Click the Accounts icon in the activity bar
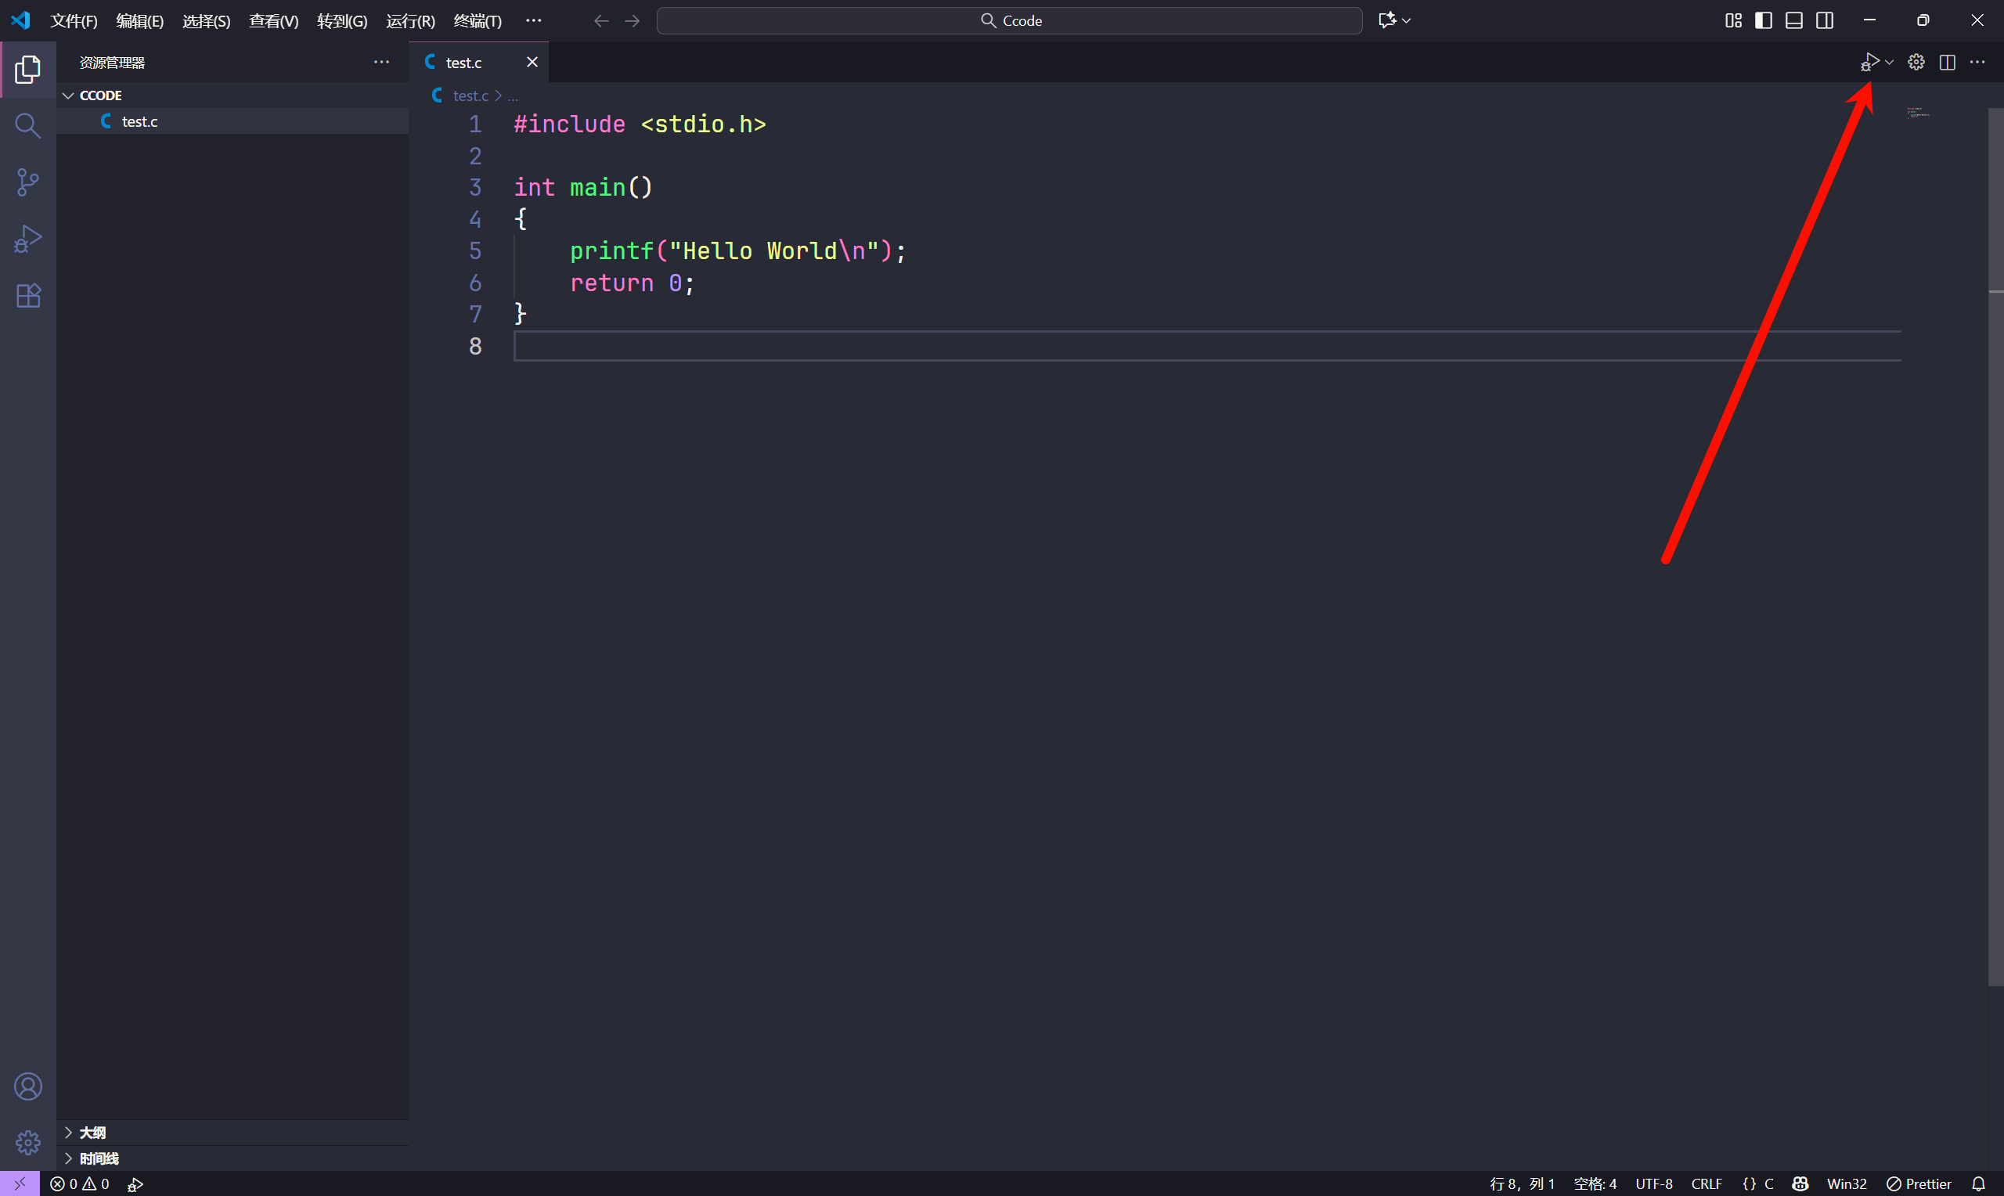2004x1196 pixels. [27, 1086]
